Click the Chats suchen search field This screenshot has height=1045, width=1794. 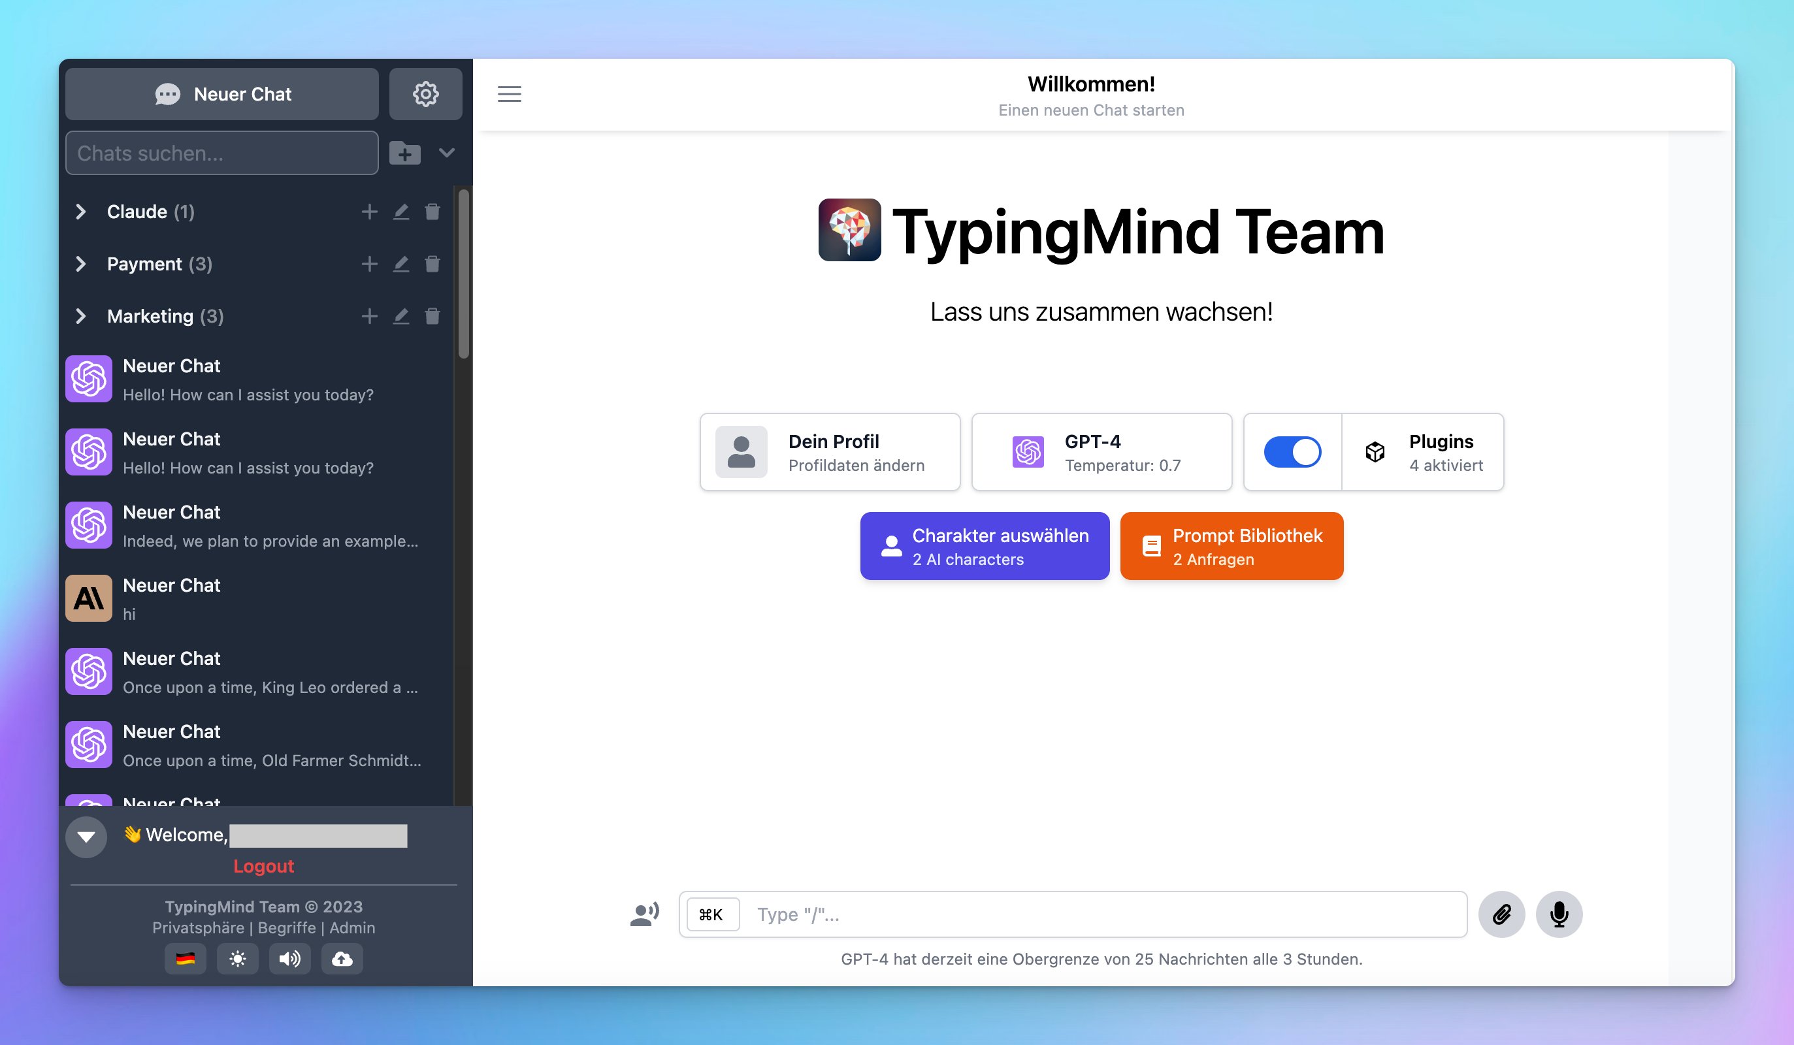221,153
